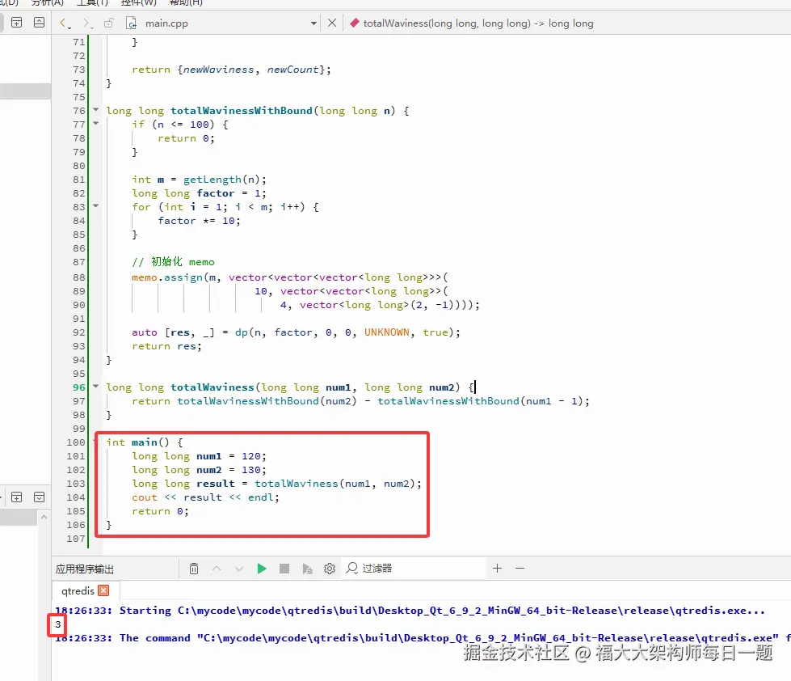The height and width of the screenshot is (681, 791).
Task: Click 'return 0;' on line 78
Action: click(186, 138)
